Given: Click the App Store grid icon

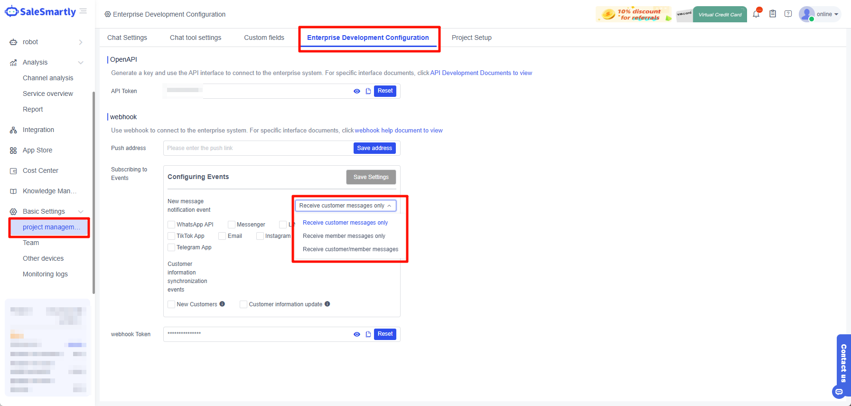Looking at the screenshot, I should pyautogui.click(x=13, y=151).
